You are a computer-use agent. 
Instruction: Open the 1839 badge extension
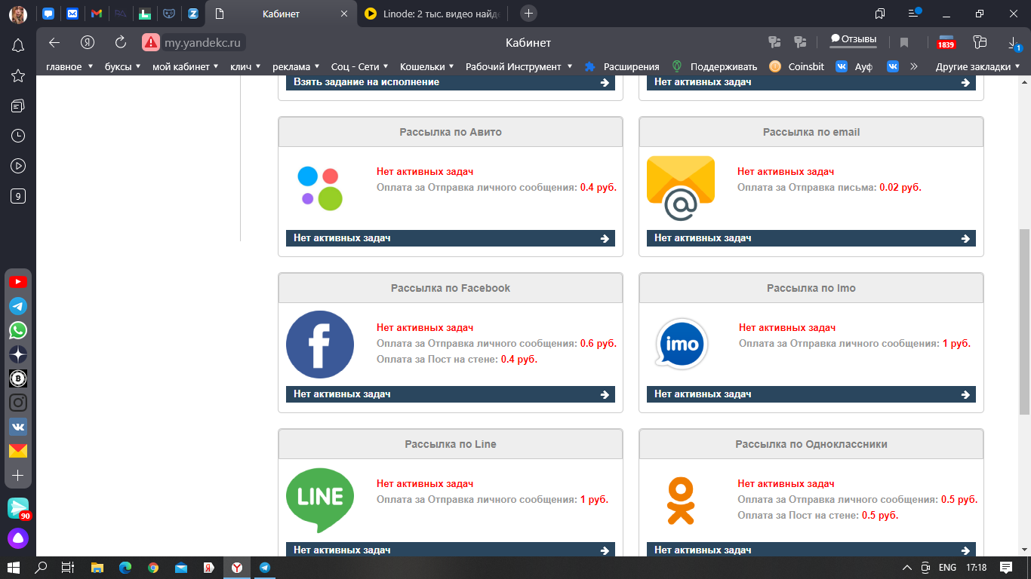946,42
